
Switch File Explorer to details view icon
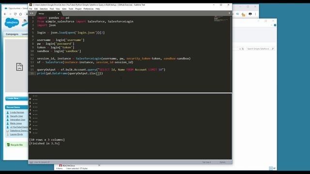point(271,168)
